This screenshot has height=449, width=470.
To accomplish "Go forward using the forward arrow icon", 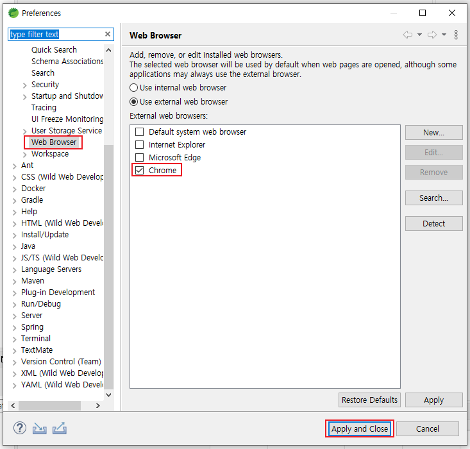I will 432,35.
